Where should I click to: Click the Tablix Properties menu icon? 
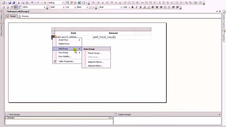(55, 61)
